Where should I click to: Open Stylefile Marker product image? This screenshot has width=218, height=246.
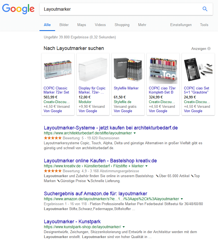pyautogui.click(x=128, y=69)
